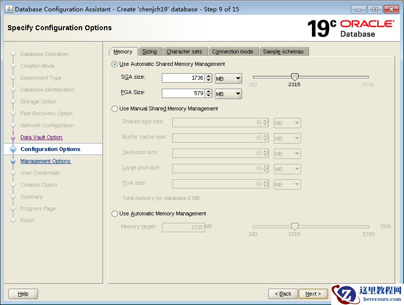The height and width of the screenshot is (305, 404).
Task: Go to Data Vault Option step
Action: 41,137
